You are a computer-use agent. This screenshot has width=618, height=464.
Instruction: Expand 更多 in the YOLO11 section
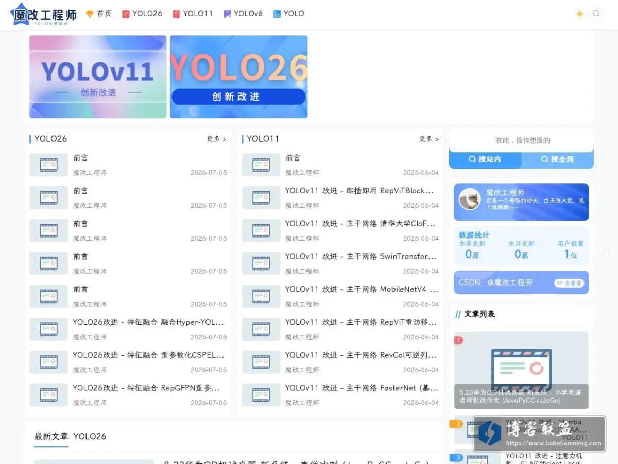pos(429,139)
